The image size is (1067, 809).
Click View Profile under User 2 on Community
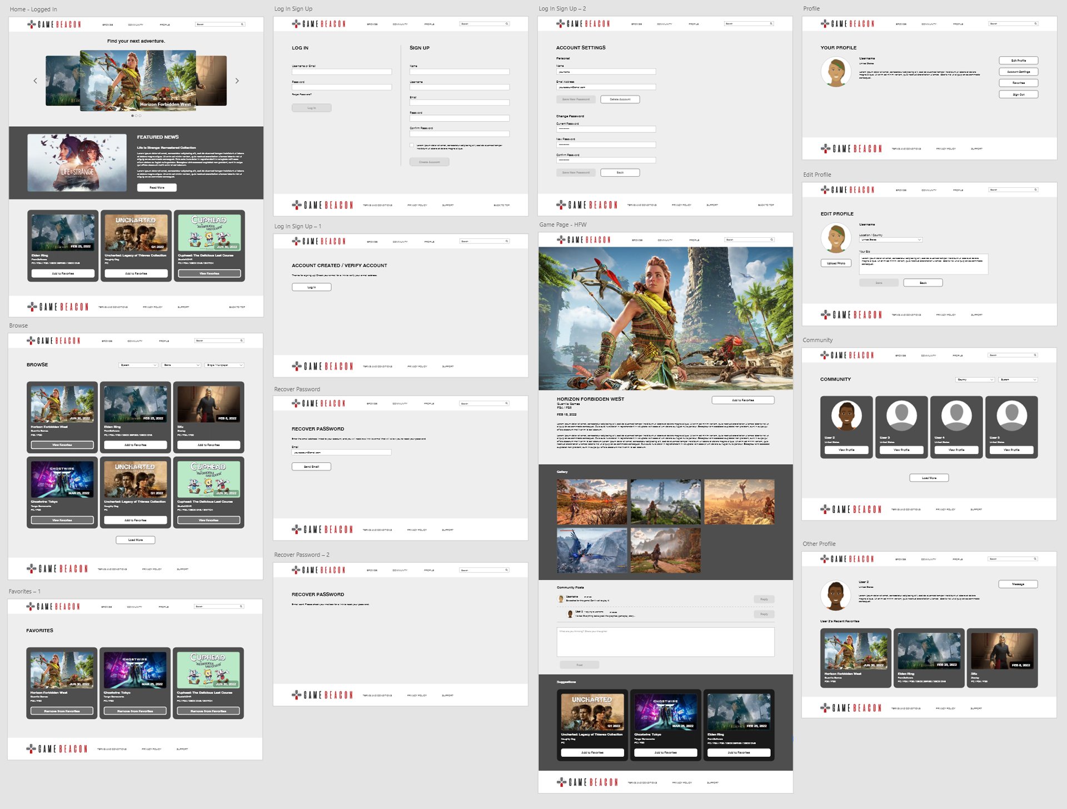846,450
